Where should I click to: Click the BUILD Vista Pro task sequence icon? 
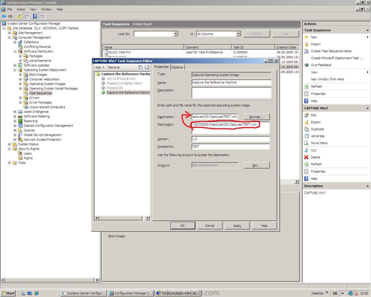point(106,52)
